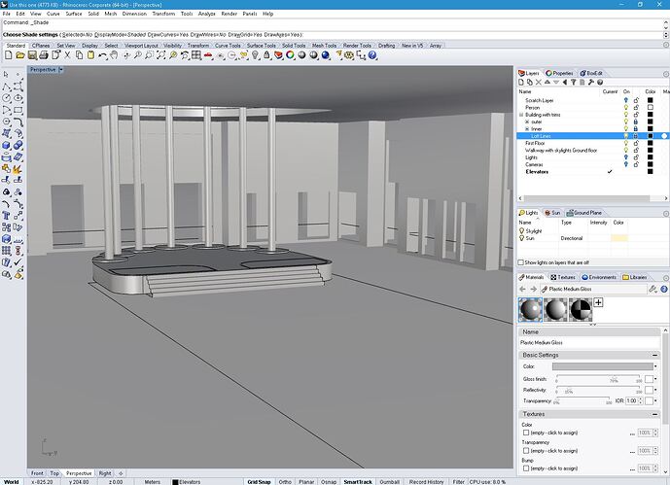670x485 pixels.
Task: Toggle visibility bulb for Cameras layer
Action: pos(626,164)
